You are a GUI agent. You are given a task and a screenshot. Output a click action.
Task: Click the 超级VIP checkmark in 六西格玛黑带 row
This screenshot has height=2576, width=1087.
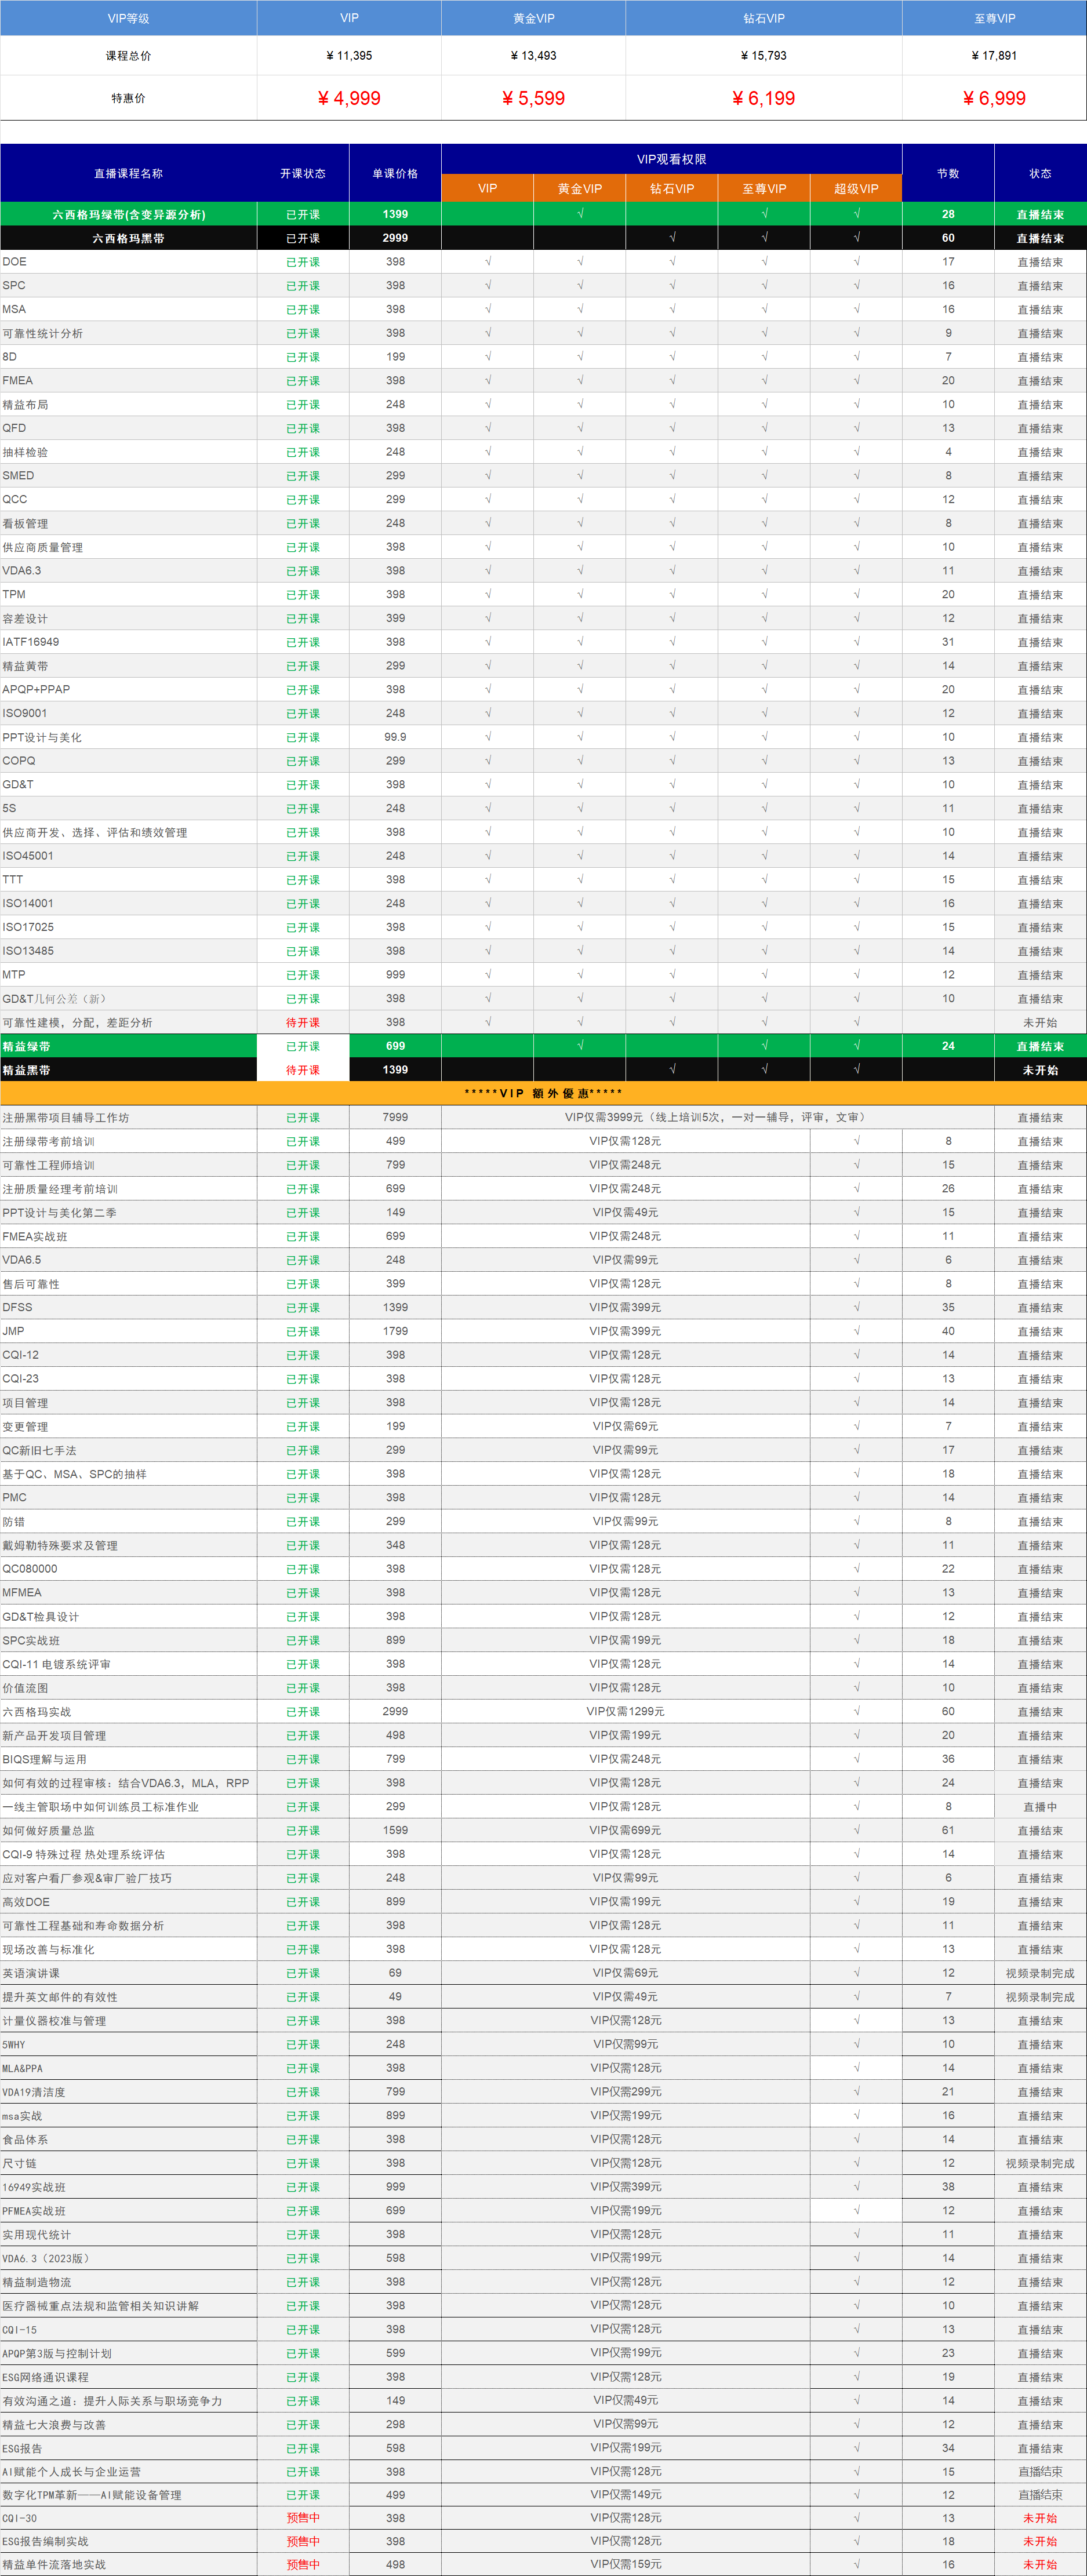pos(856,238)
